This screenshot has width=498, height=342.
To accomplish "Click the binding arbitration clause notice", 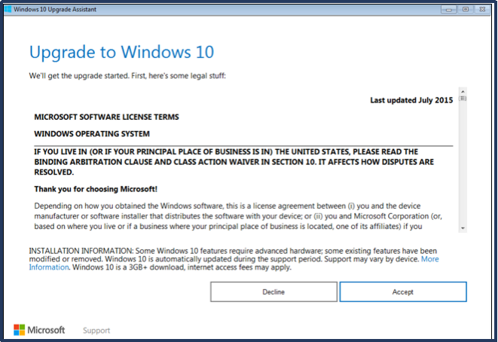I will coord(234,162).
